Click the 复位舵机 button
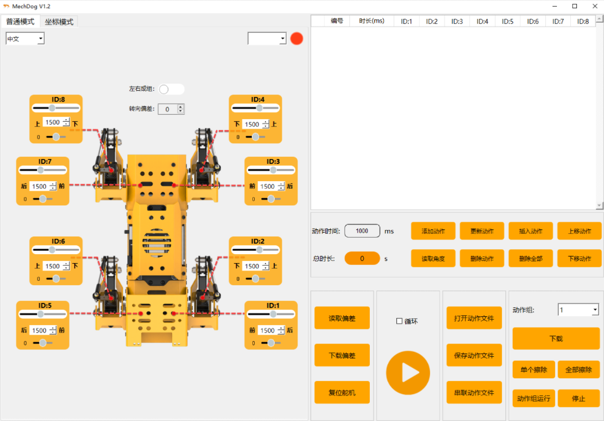Viewport: 604px width, 421px height. [342, 392]
